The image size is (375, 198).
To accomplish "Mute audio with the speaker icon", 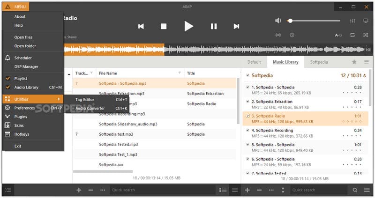I will click(278, 21).
